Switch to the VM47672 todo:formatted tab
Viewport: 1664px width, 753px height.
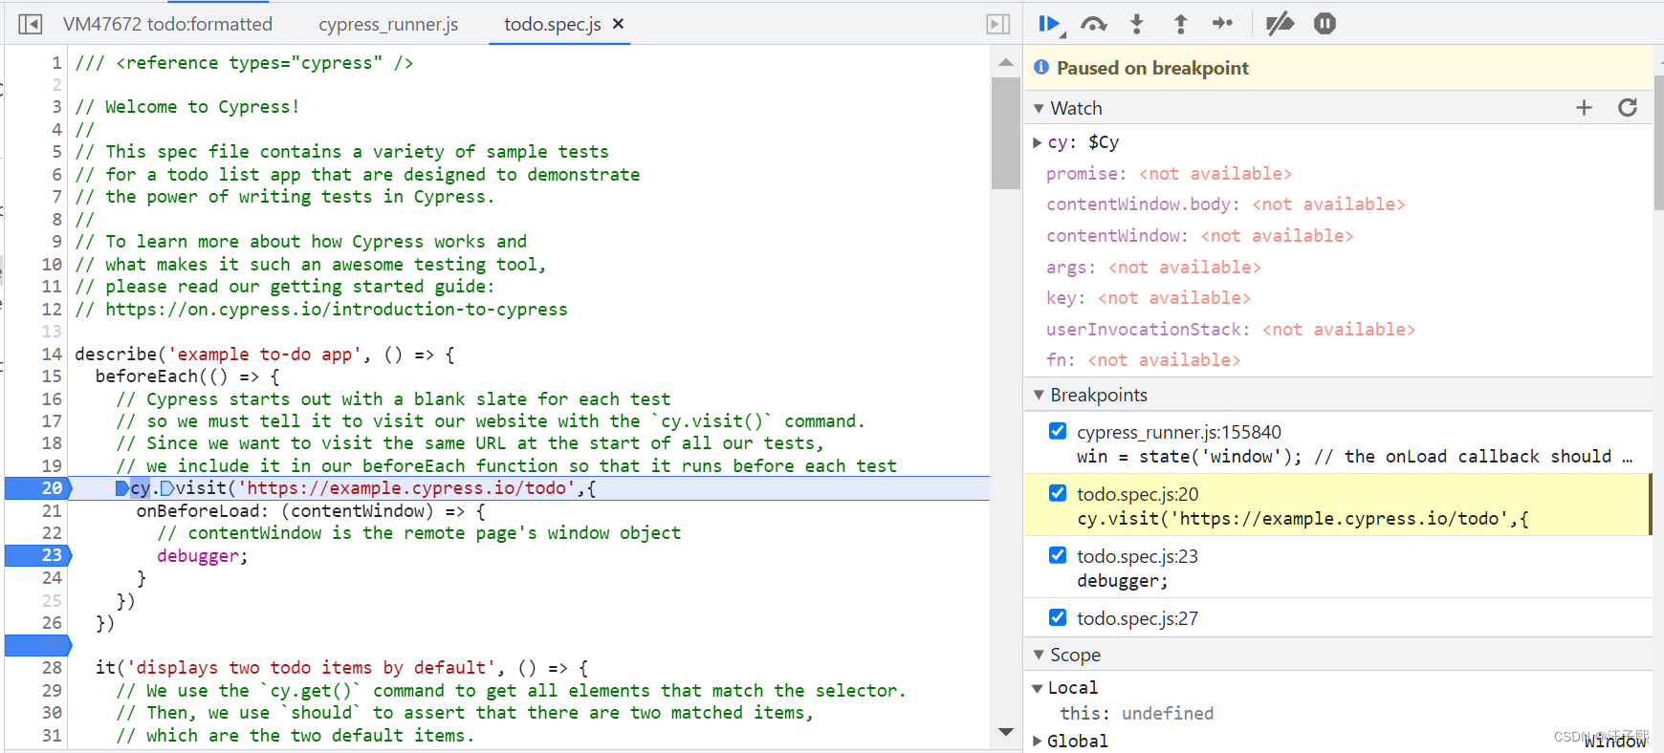167,24
